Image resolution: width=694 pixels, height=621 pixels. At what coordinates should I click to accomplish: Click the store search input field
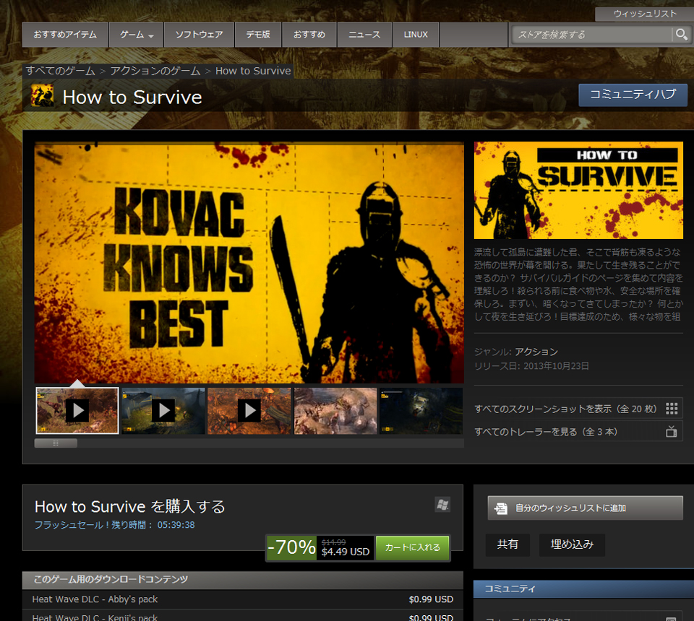(x=591, y=35)
